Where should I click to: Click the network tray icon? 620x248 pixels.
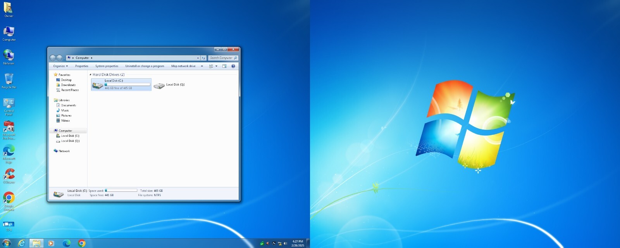tap(280, 243)
